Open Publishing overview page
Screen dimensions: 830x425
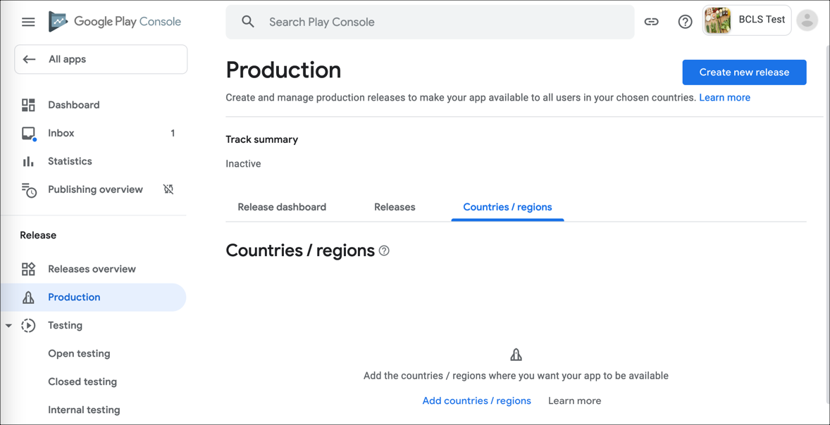point(94,189)
